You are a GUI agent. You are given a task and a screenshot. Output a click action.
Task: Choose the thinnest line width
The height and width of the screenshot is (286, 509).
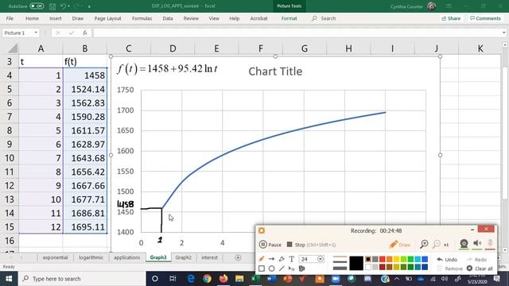coord(340,257)
